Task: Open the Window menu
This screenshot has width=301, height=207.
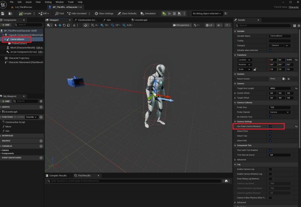Action: (x=59, y=2)
